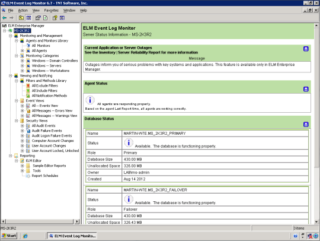This screenshot has height=241, width=320.
Task: Click the Event Views folder icon
Action: 23,101
